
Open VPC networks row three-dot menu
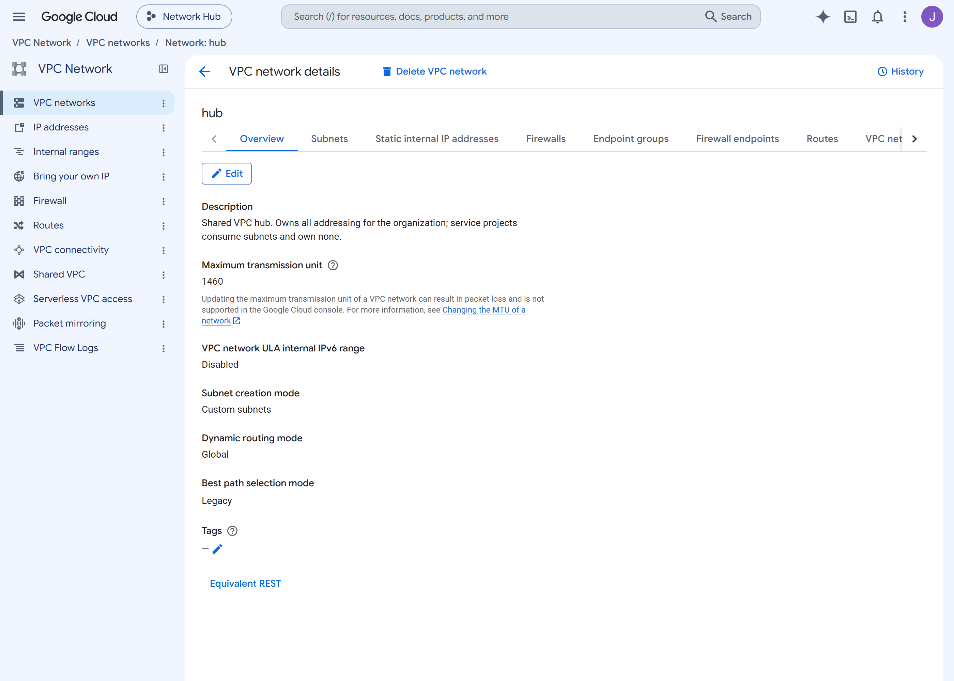(x=164, y=103)
